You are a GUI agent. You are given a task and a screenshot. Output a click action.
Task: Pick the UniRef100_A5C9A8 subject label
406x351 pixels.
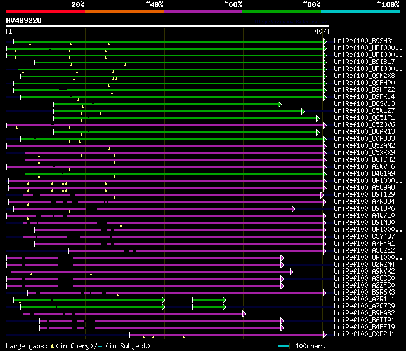coord(364,188)
